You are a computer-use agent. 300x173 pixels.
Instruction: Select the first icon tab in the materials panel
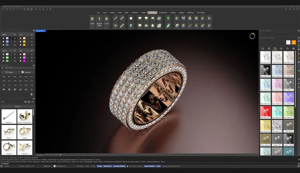tap(263, 49)
